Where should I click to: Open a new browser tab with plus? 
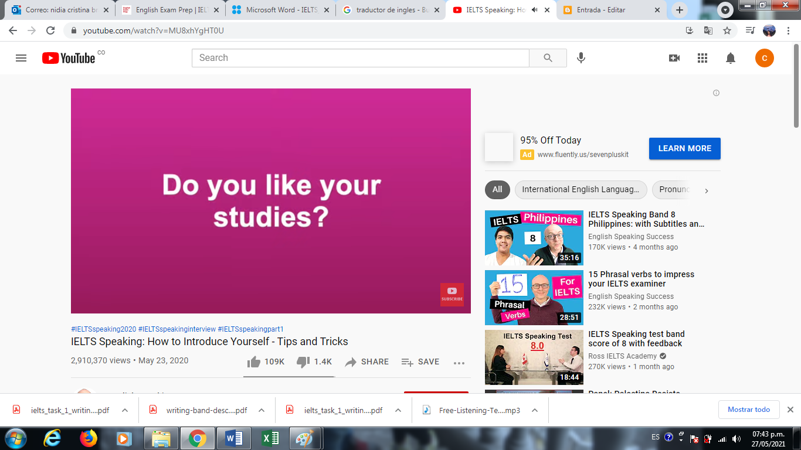tap(680, 10)
